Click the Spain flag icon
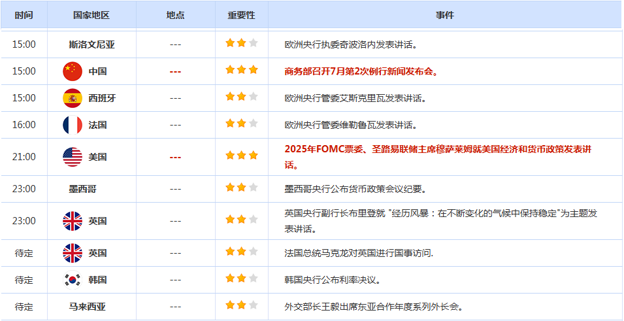The height and width of the screenshot is (321, 624). [x=73, y=98]
